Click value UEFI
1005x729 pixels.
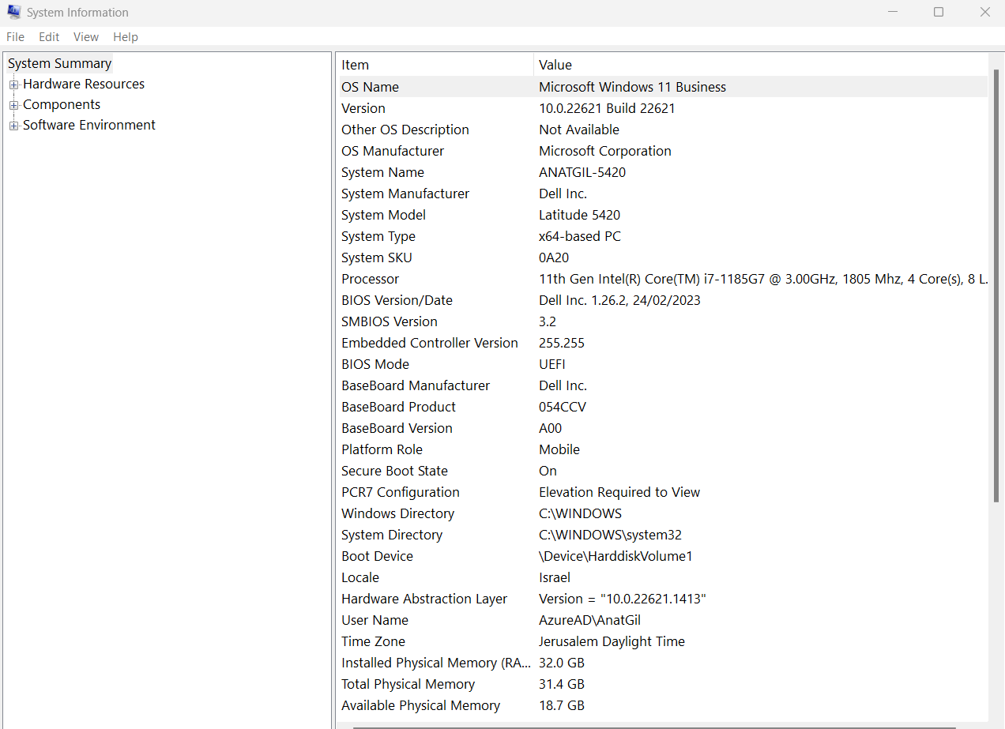point(552,364)
